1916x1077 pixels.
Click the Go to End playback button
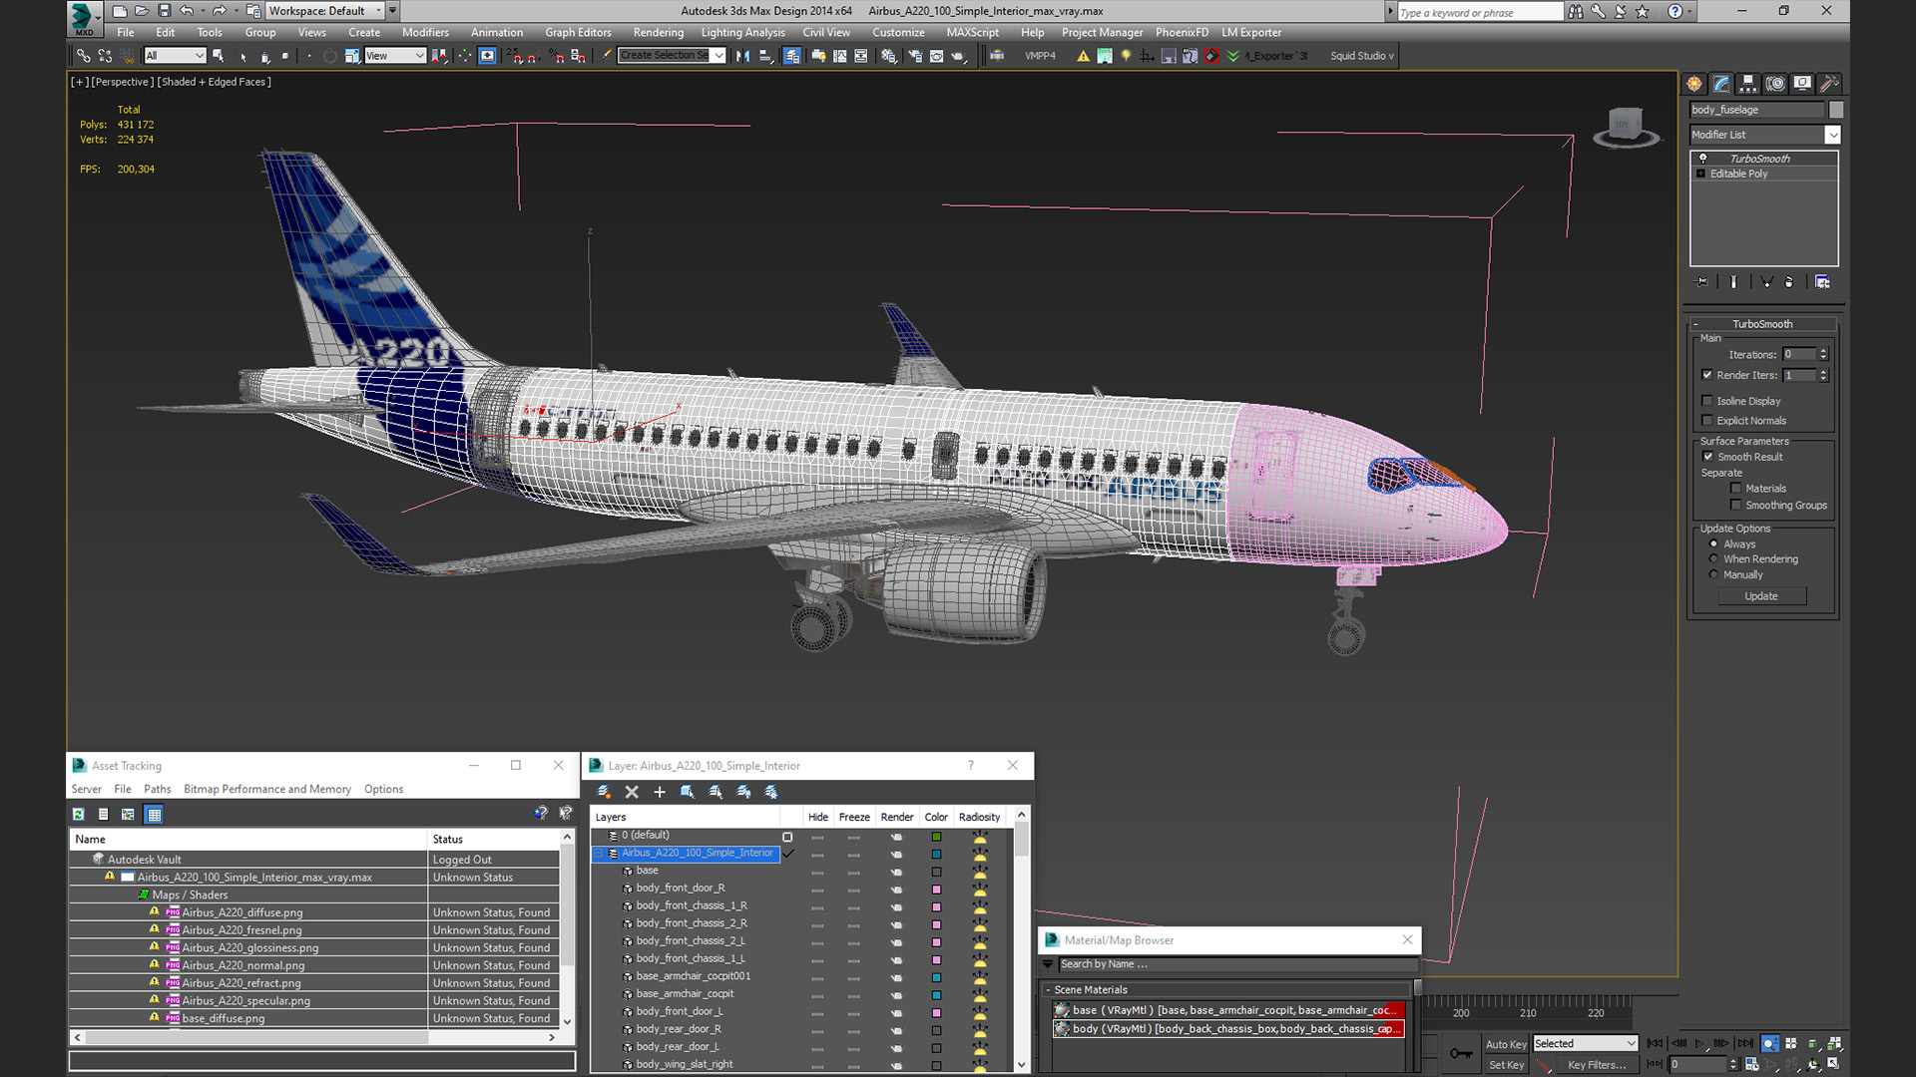click(1745, 1044)
